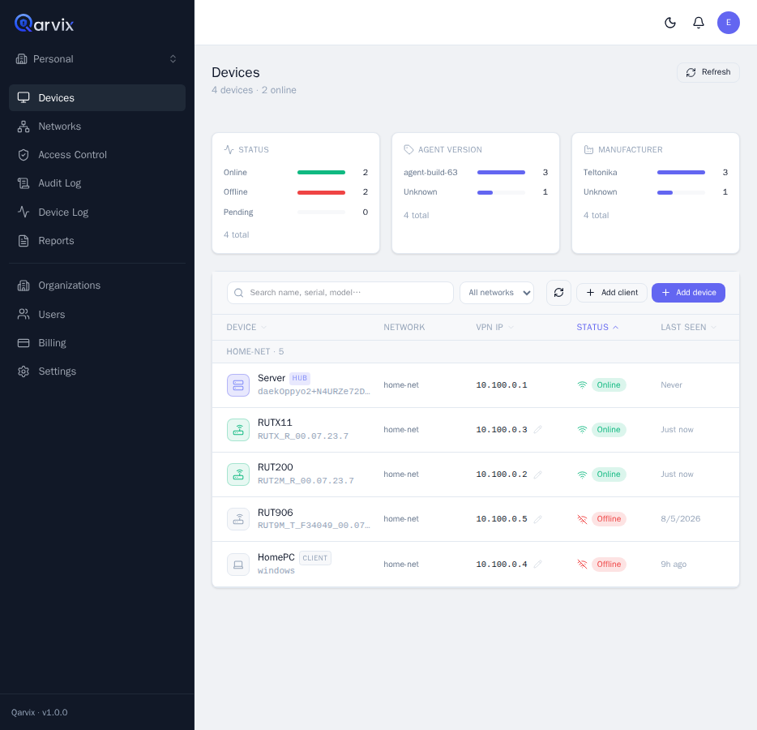Open Settings in the sidebar
Viewport: 757px width, 730px height.
pyautogui.click(x=97, y=371)
